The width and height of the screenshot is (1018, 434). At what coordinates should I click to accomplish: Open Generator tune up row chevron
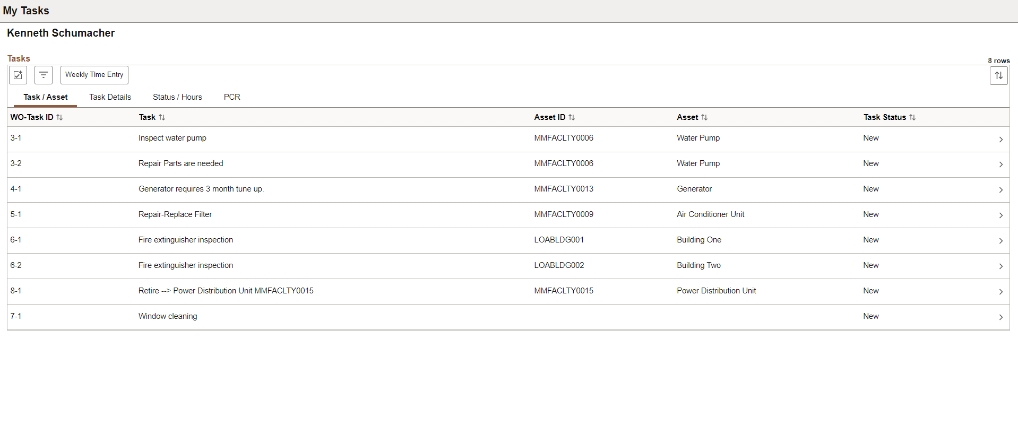point(1000,190)
